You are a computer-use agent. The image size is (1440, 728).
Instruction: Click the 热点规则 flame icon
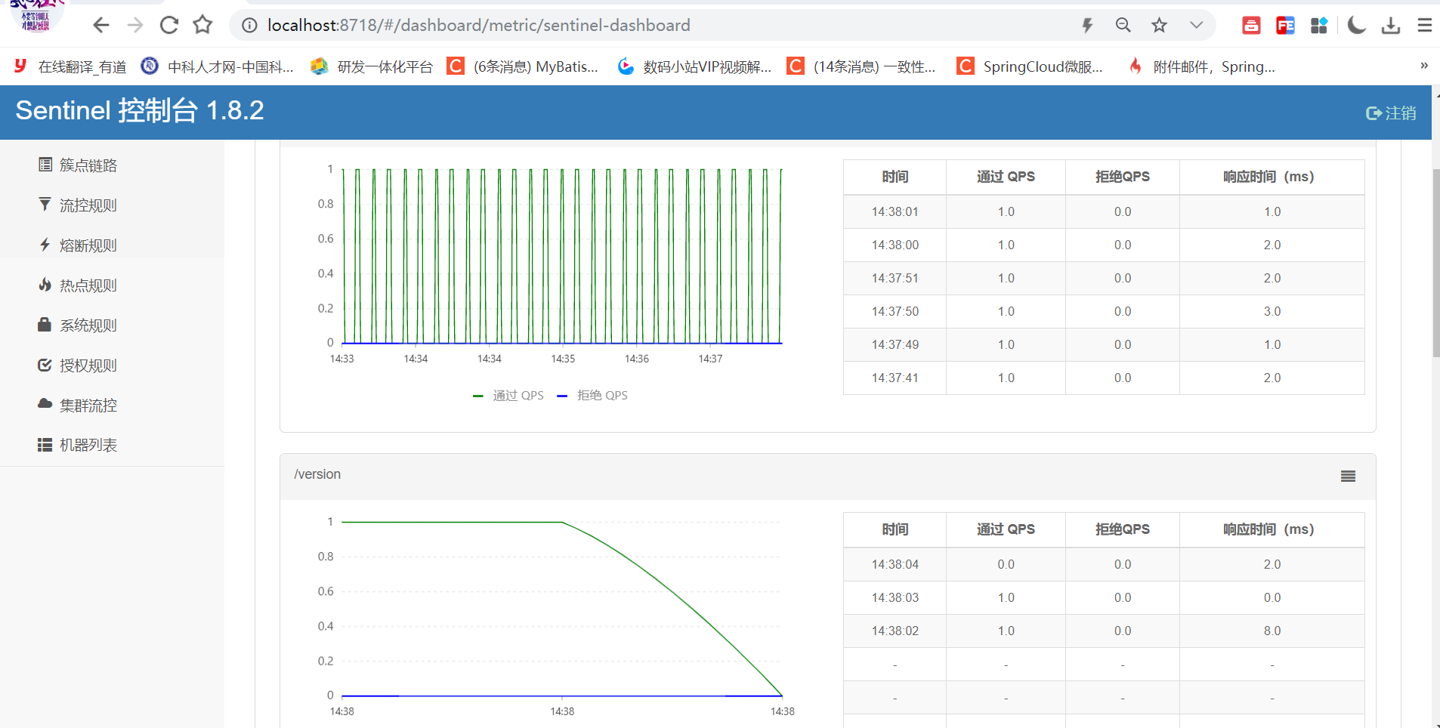(x=45, y=285)
